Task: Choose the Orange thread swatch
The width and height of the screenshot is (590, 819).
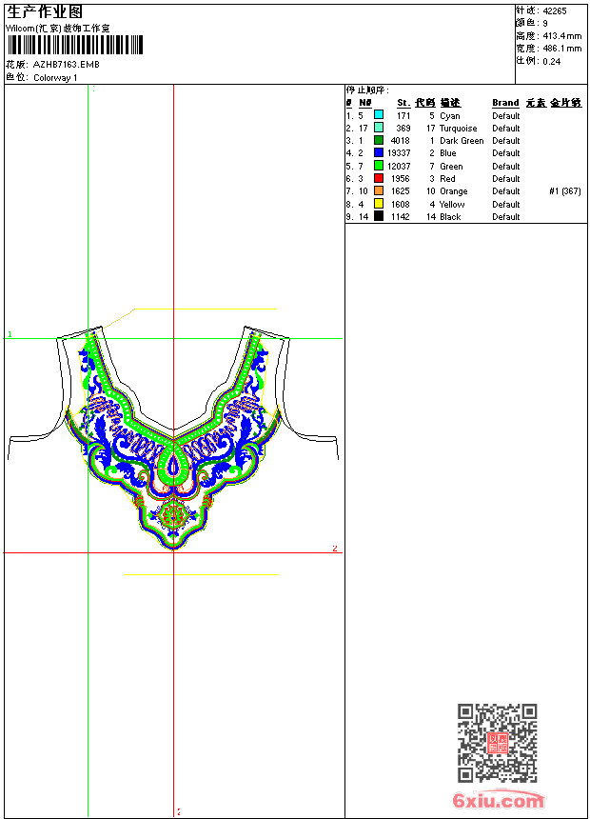Action: point(379,191)
